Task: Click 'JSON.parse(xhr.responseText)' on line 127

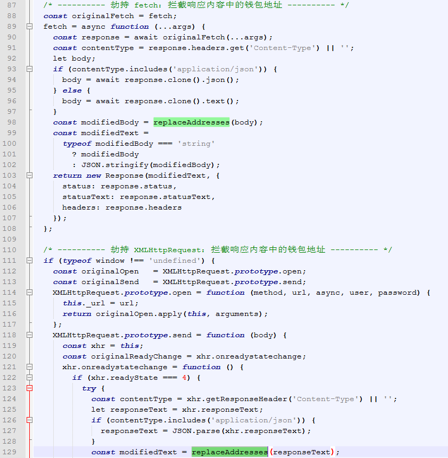Action: pyautogui.click(x=239, y=431)
